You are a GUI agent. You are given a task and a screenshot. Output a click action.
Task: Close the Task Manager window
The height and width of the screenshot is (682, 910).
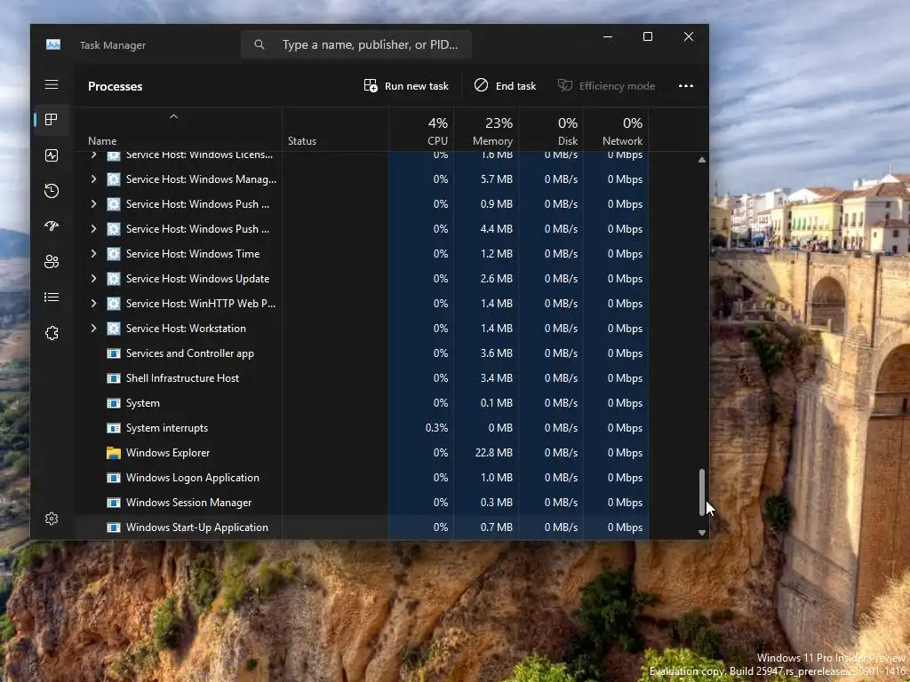coord(689,36)
